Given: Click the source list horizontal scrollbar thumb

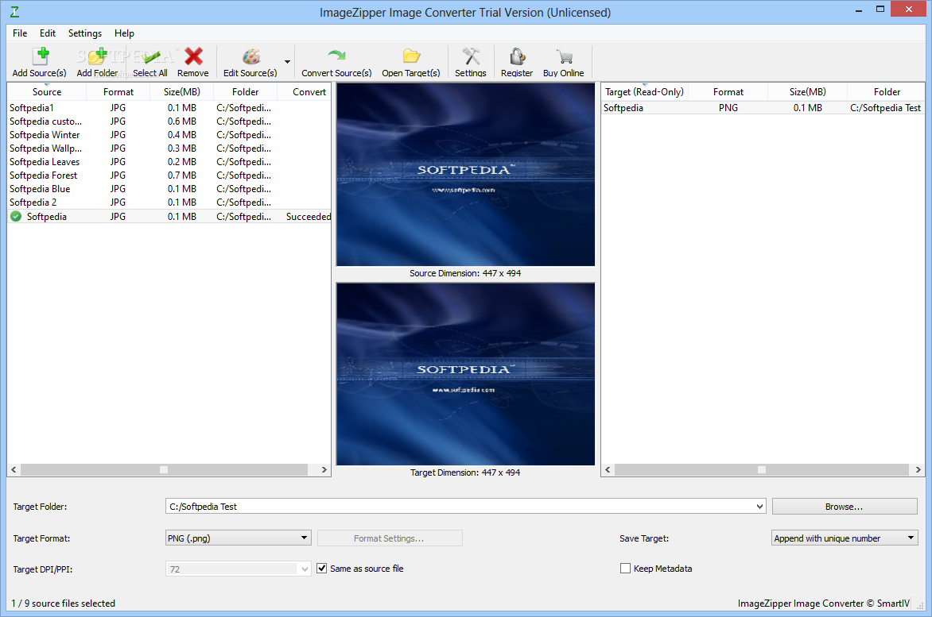Looking at the screenshot, I should click(x=164, y=470).
